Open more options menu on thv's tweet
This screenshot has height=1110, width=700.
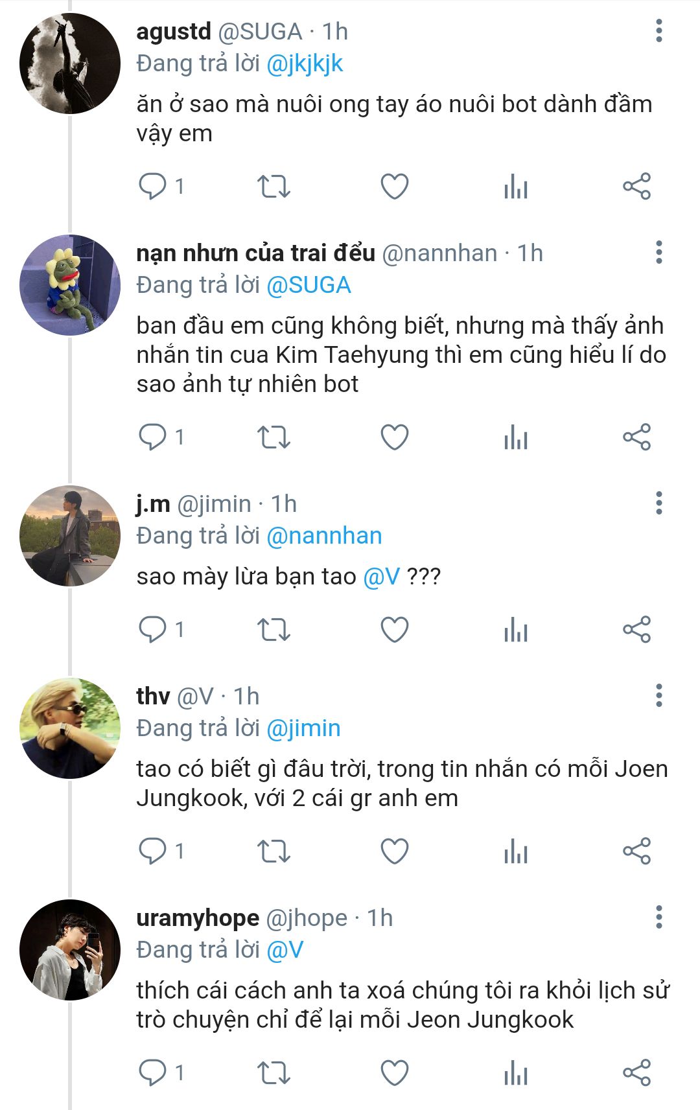pos(659,695)
